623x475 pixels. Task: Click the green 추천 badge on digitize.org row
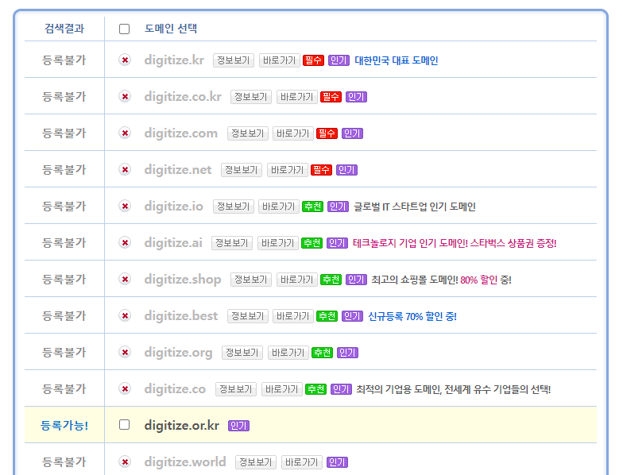(x=322, y=353)
